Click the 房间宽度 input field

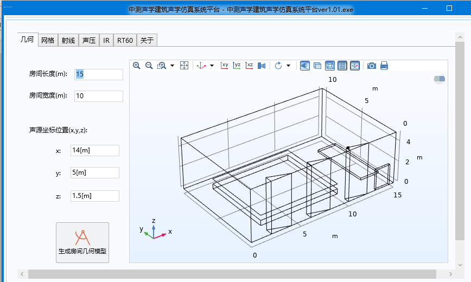point(98,96)
